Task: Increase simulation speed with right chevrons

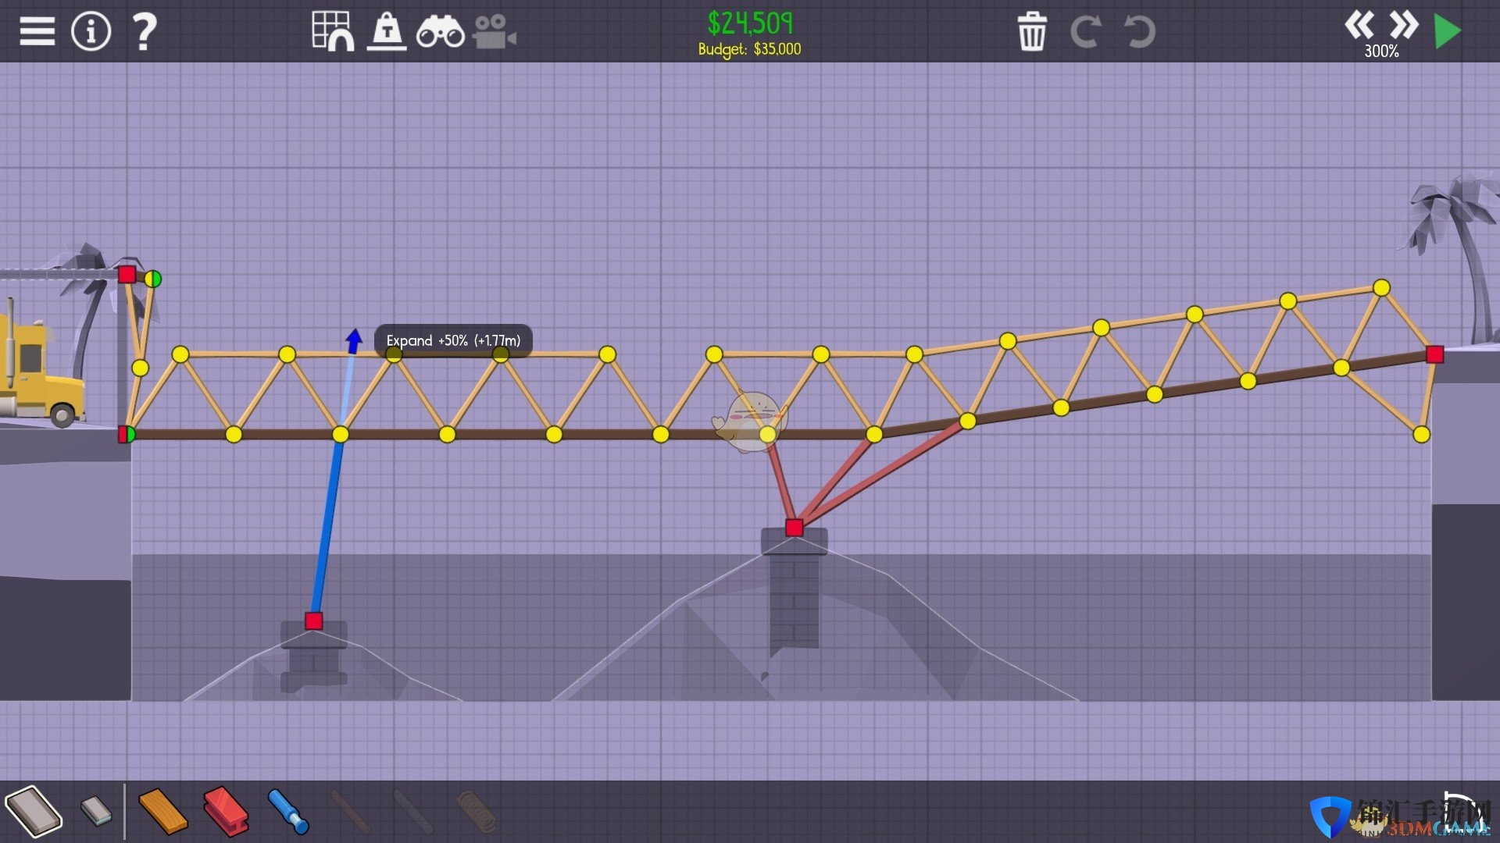Action: pyautogui.click(x=1404, y=25)
